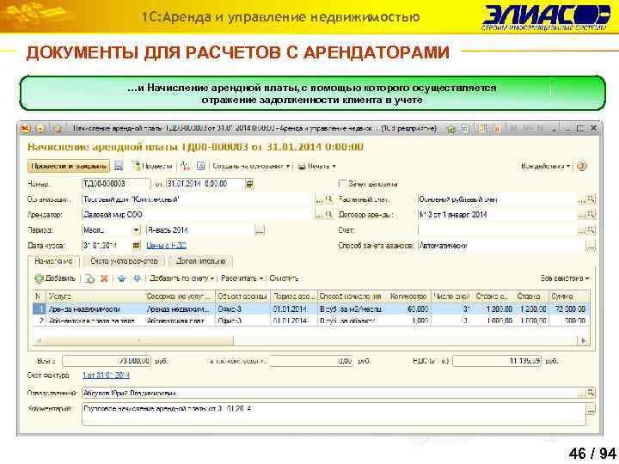Switch to the 'Счета учета расчетов' tab
The height and width of the screenshot is (464, 619).
(124, 261)
